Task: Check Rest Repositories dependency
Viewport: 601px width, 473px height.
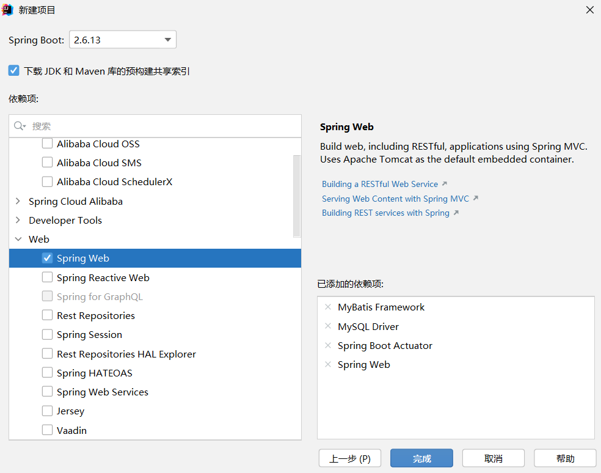Action: [x=47, y=315]
